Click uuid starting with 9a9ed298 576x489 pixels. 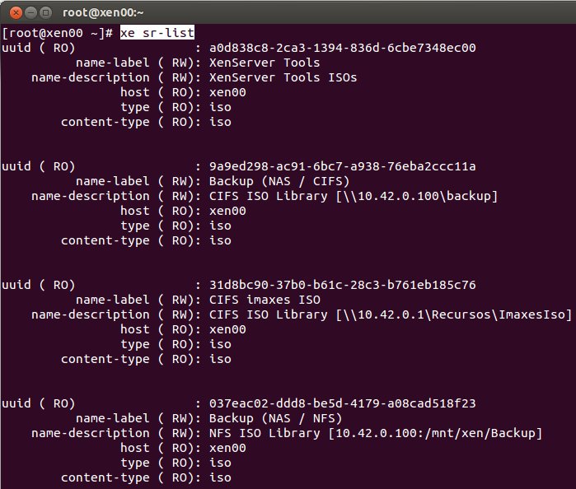point(342,166)
